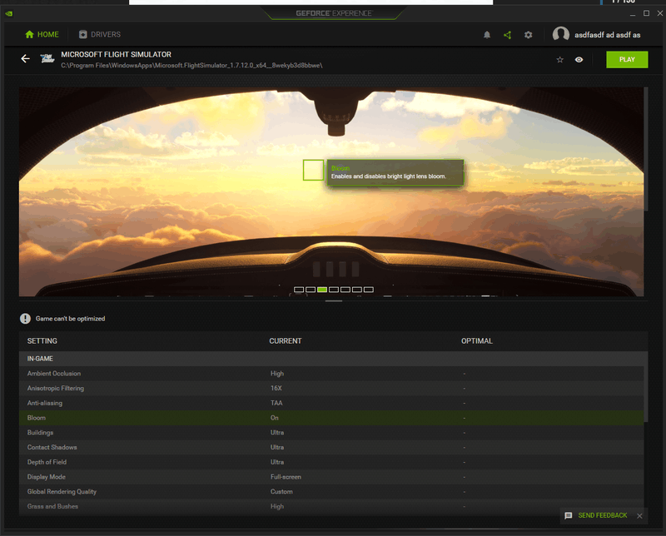Viewport: 666px width, 536px height.
Task: Select the Grass and Bushes row
Action: point(331,506)
